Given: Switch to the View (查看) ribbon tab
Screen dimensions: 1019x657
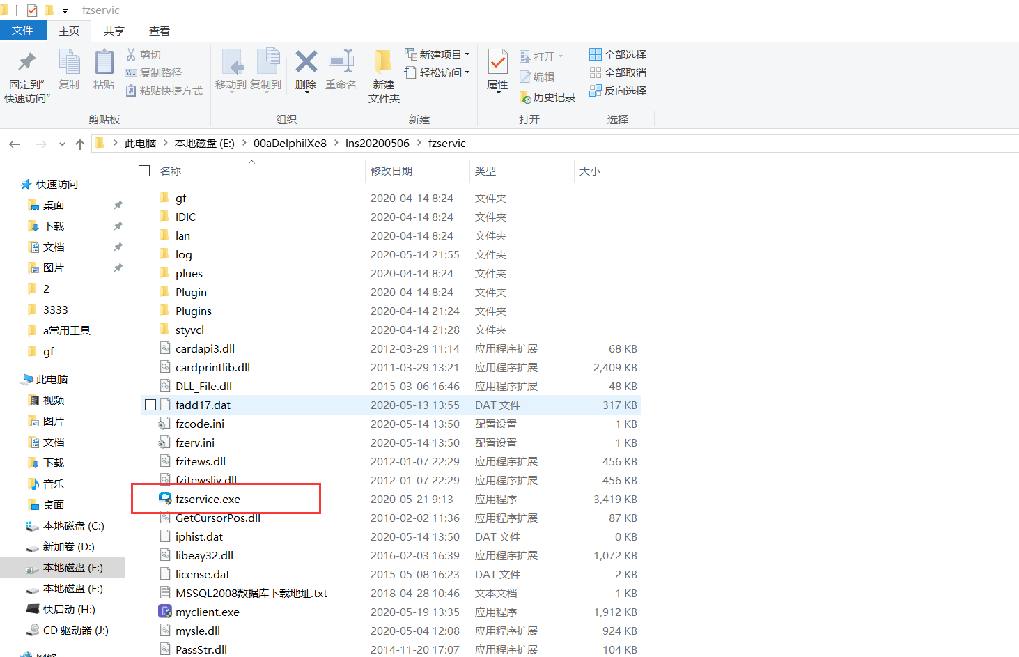Looking at the screenshot, I should [x=159, y=31].
